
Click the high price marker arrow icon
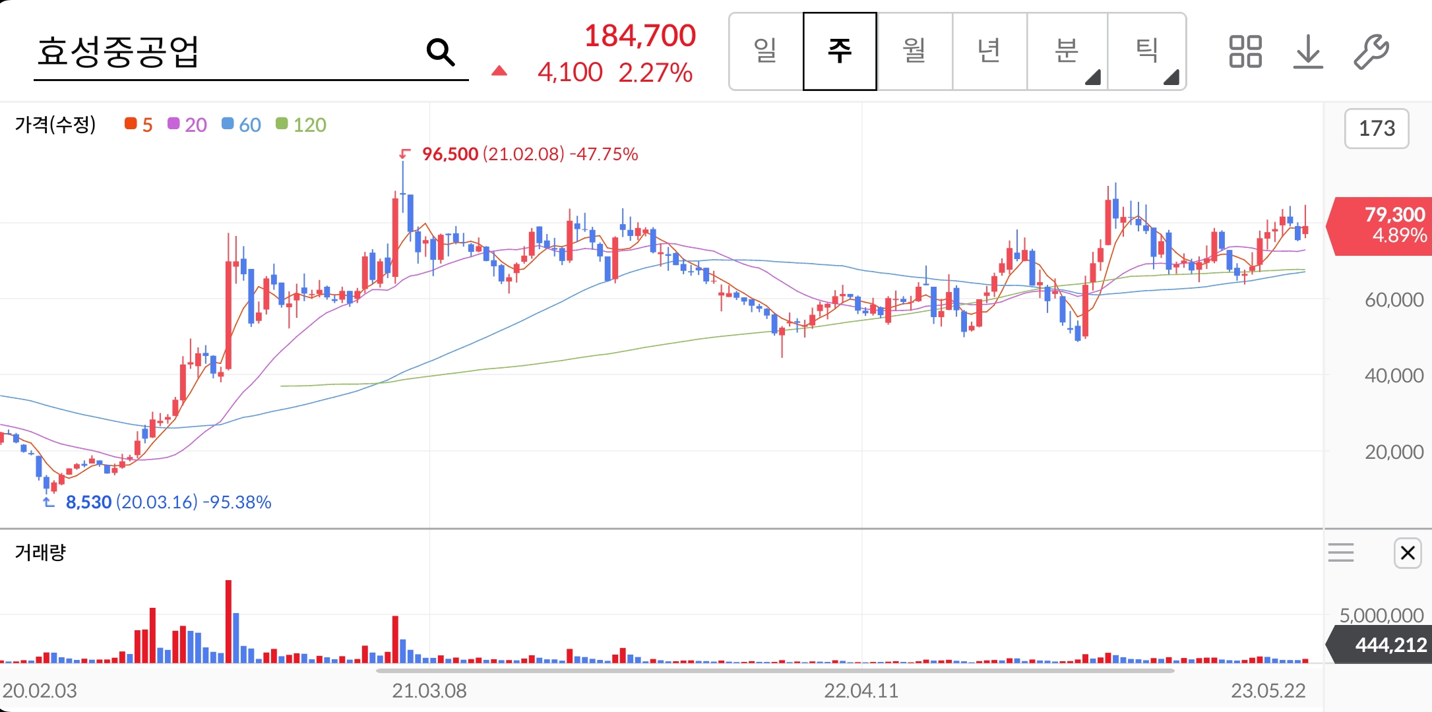(x=404, y=154)
